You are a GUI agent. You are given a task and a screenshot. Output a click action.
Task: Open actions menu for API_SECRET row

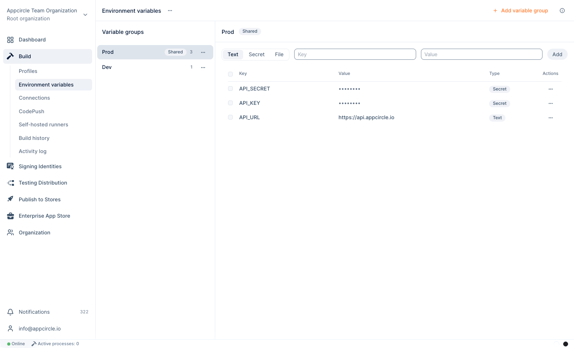click(x=550, y=89)
